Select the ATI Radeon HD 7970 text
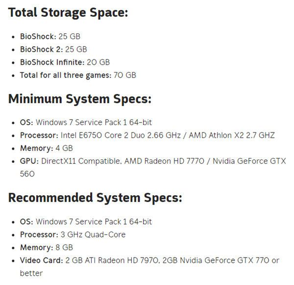Viewport: 294px width, 285px height. click(x=122, y=260)
